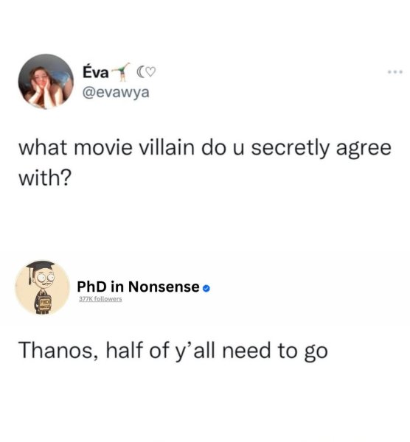Viewport: 410px width, 442px height.
Task: Open the @evawya handle link
Action: click(x=116, y=93)
